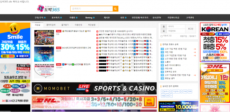
Task: Click the yellow Smile face banner
Action: 15,40
